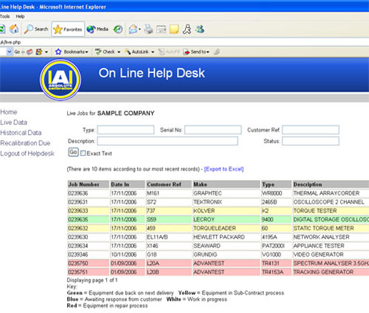
Task: Select red row job 0235750
Action: (78, 263)
